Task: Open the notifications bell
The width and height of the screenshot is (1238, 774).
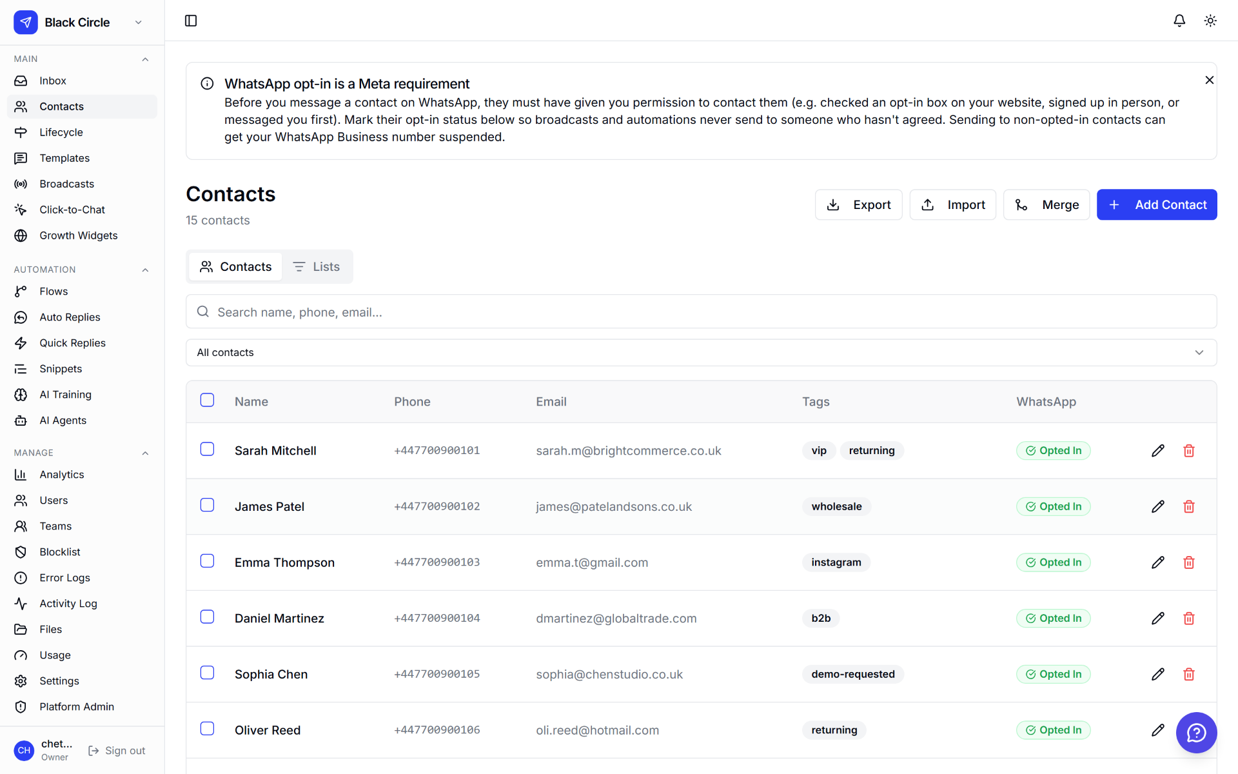Action: click(1179, 21)
